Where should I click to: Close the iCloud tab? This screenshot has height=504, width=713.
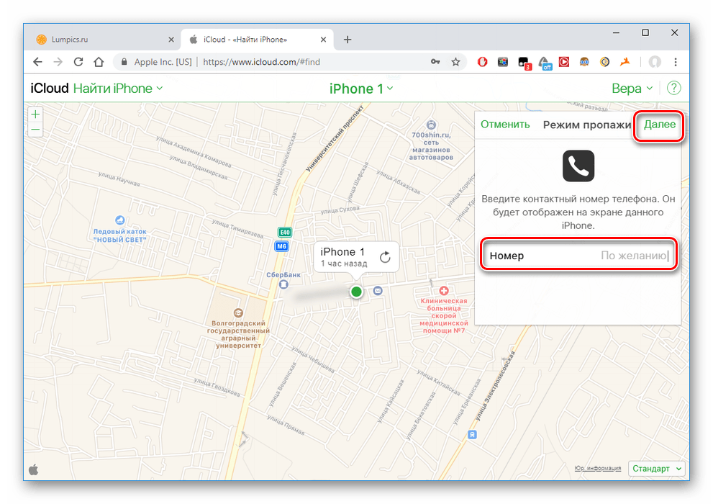(323, 40)
